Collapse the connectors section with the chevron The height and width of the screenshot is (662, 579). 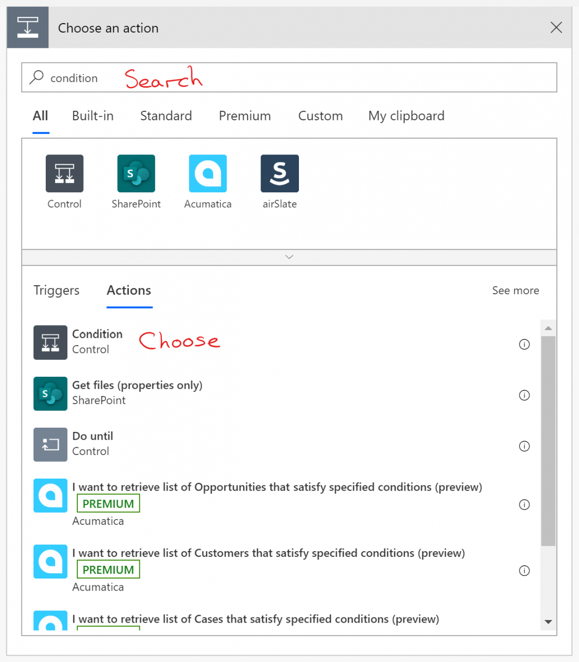point(289,257)
